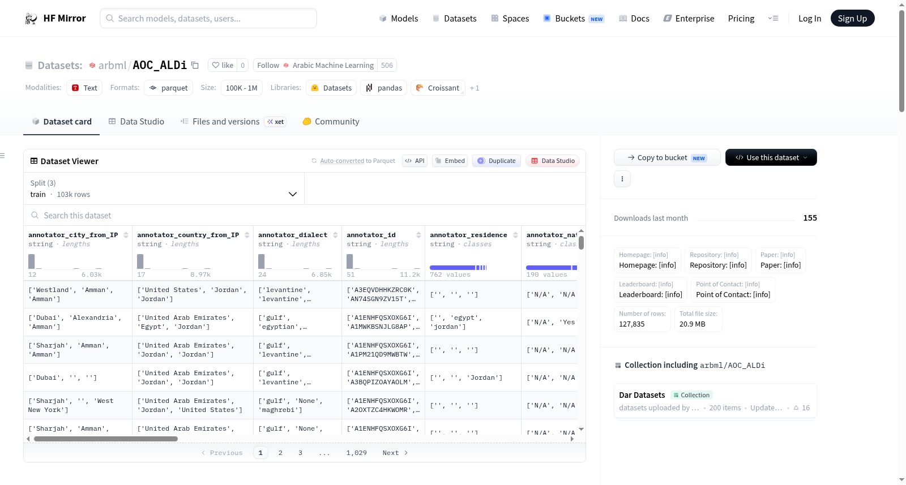Viewport: 906px width, 485px height.
Task: Select the pandas library tag
Action: click(x=384, y=88)
